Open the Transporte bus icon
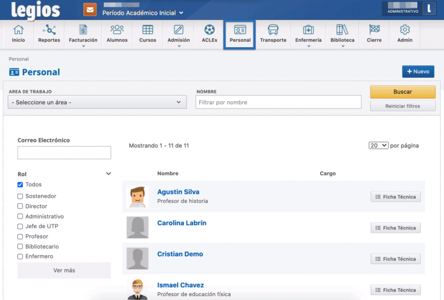Viewport: 444px width, 300px height. pyautogui.click(x=273, y=33)
